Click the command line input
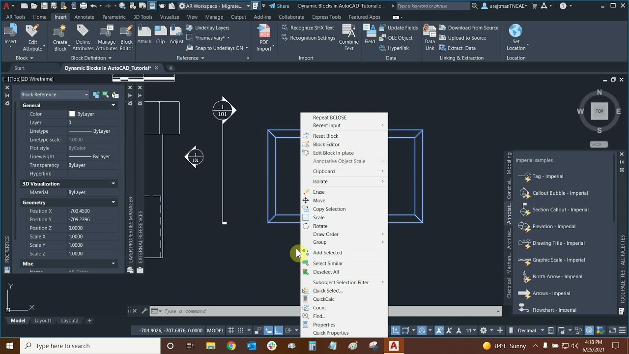Image resolution: width=629 pixels, height=354 pixels. [x=324, y=311]
